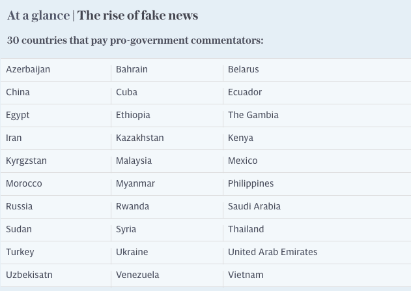Click the Bahrain entry
This screenshot has height=291, width=411.
pos(132,69)
